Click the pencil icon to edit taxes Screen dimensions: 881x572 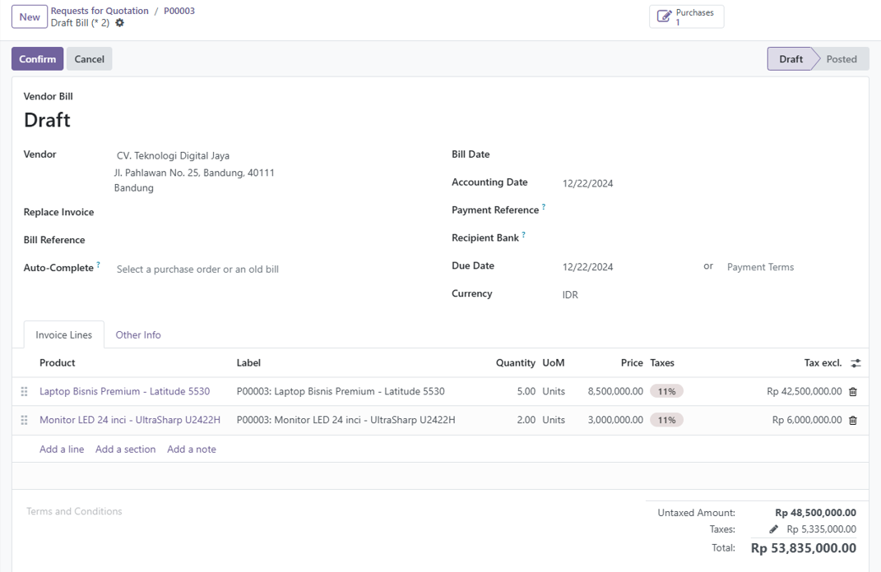click(773, 529)
